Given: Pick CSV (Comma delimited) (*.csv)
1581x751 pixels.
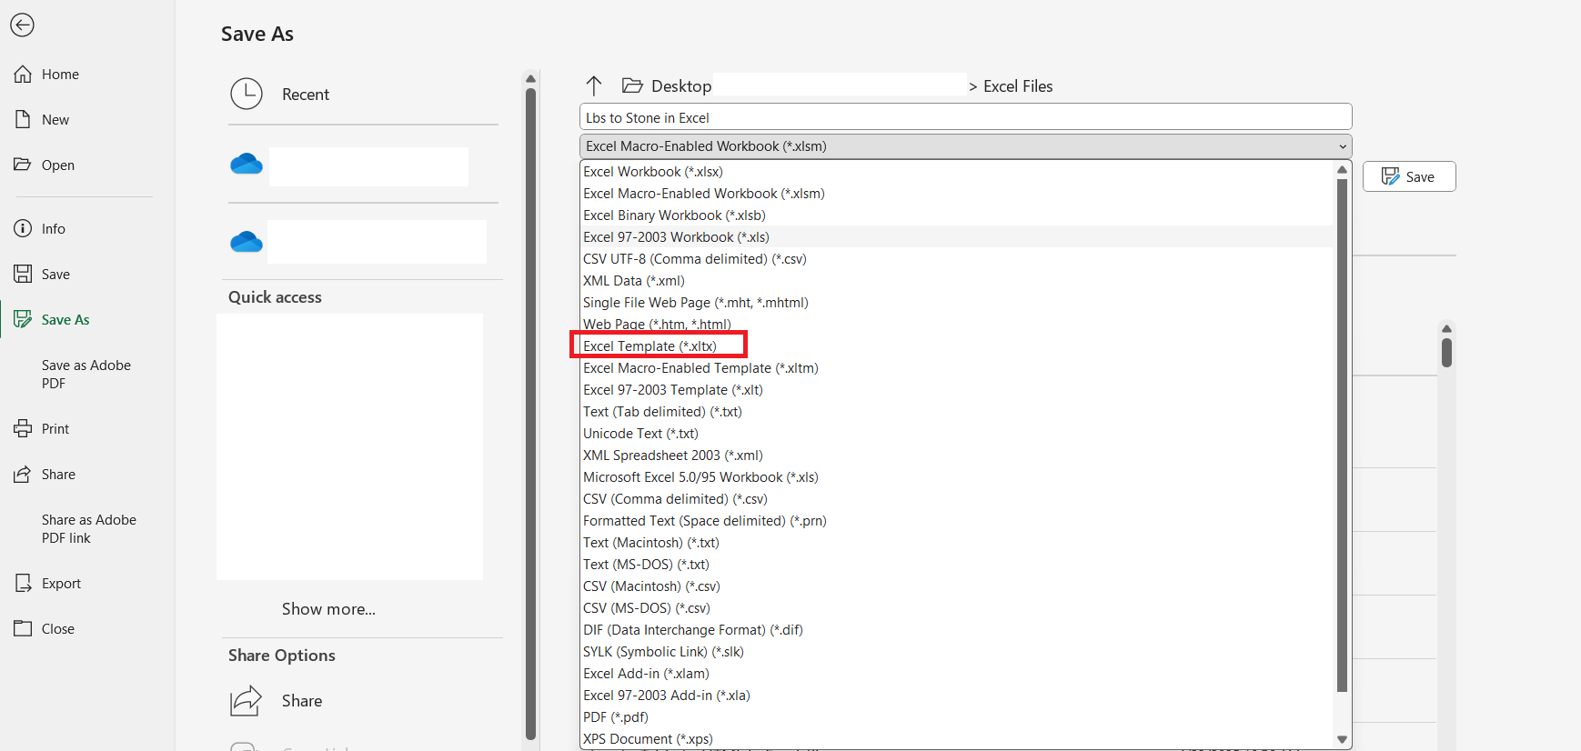Looking at the screenshot, I should pos(957,499).
